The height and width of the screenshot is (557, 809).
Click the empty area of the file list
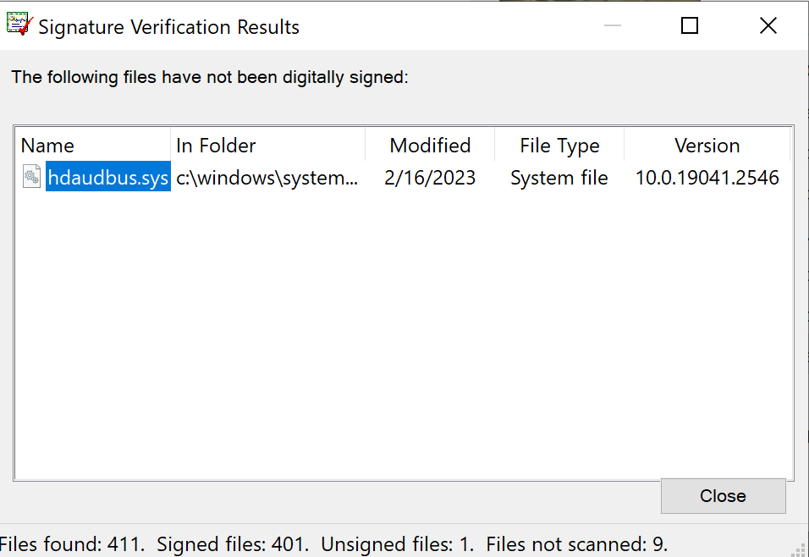(403, 339)
